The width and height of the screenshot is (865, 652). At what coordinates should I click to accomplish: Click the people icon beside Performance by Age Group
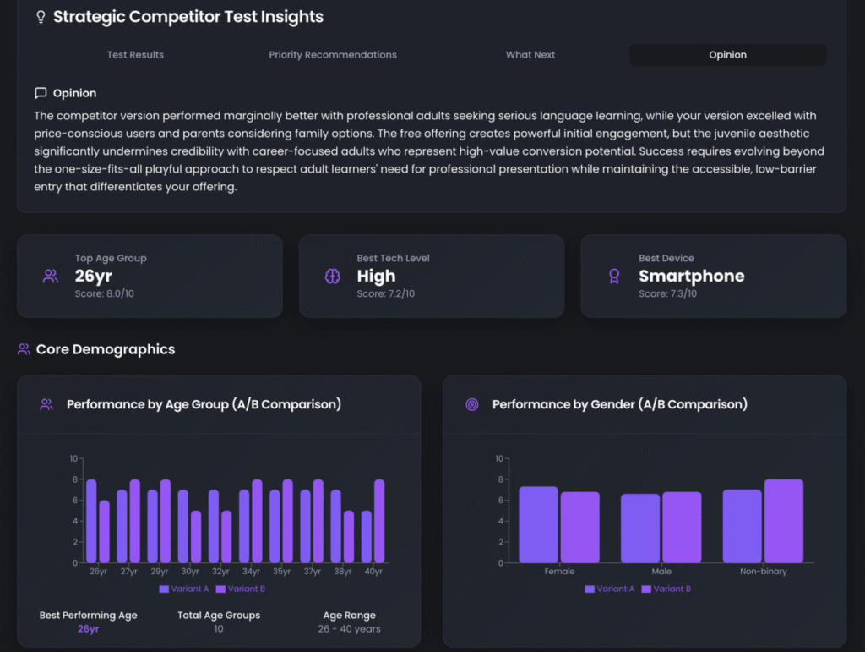[46, 404]
